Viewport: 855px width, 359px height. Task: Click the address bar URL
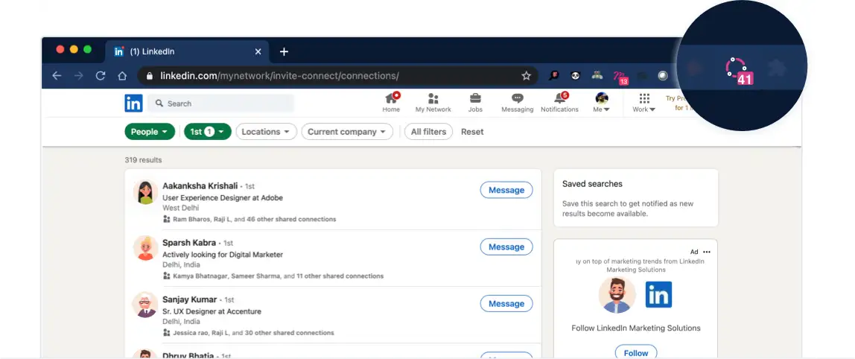click(279, 76)
